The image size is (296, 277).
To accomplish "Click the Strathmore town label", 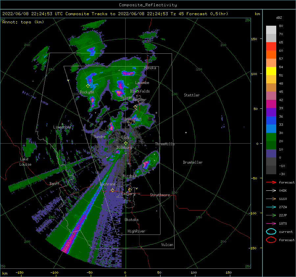I will (160, 195).
